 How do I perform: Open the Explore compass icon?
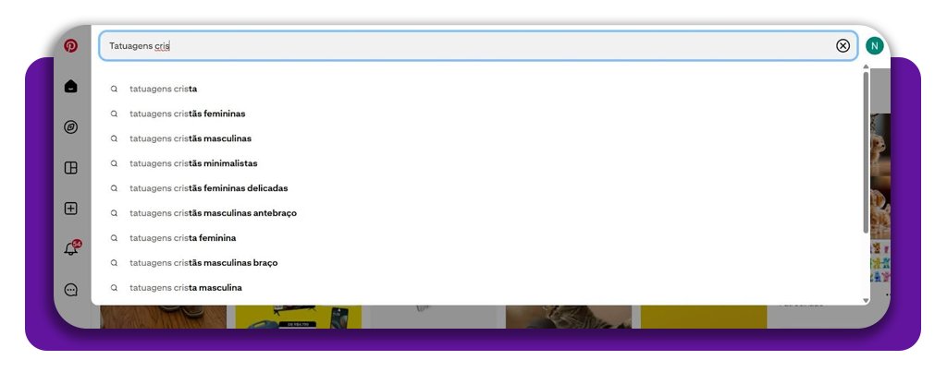tap(70, 127)
